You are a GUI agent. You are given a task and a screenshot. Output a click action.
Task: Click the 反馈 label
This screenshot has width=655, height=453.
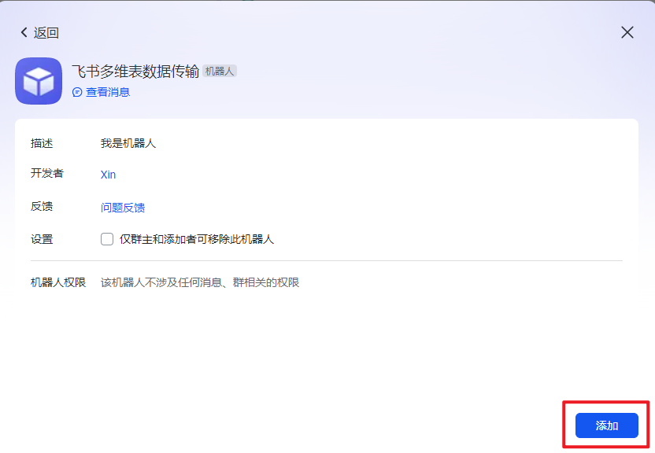tap(42, 207)
